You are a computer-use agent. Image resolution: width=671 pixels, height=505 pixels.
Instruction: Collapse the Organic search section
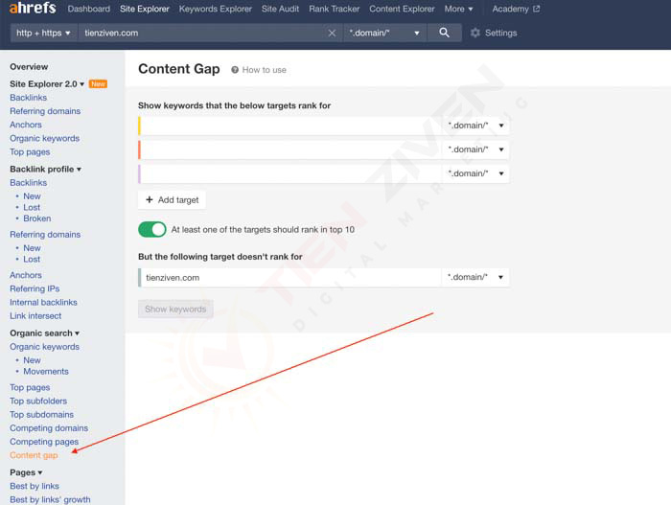point(44,333)
